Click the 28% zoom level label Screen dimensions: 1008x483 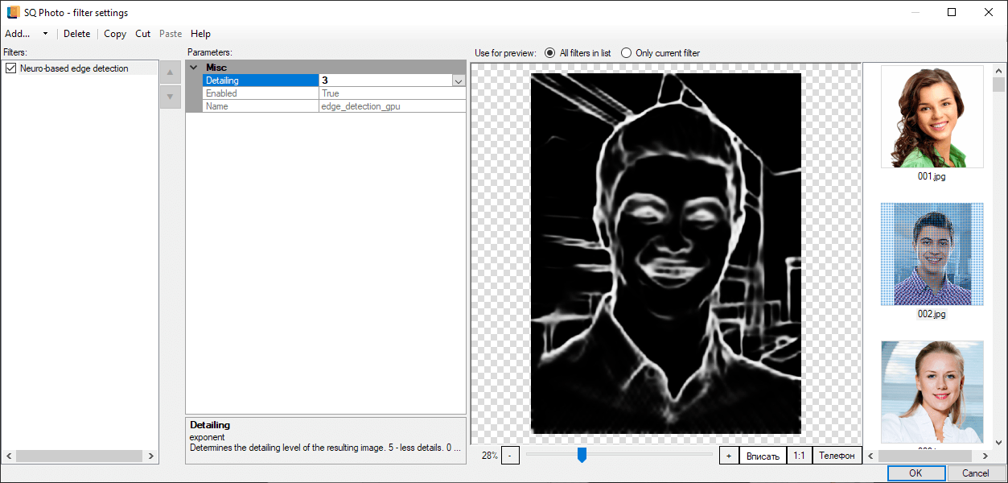pos(490,456)
